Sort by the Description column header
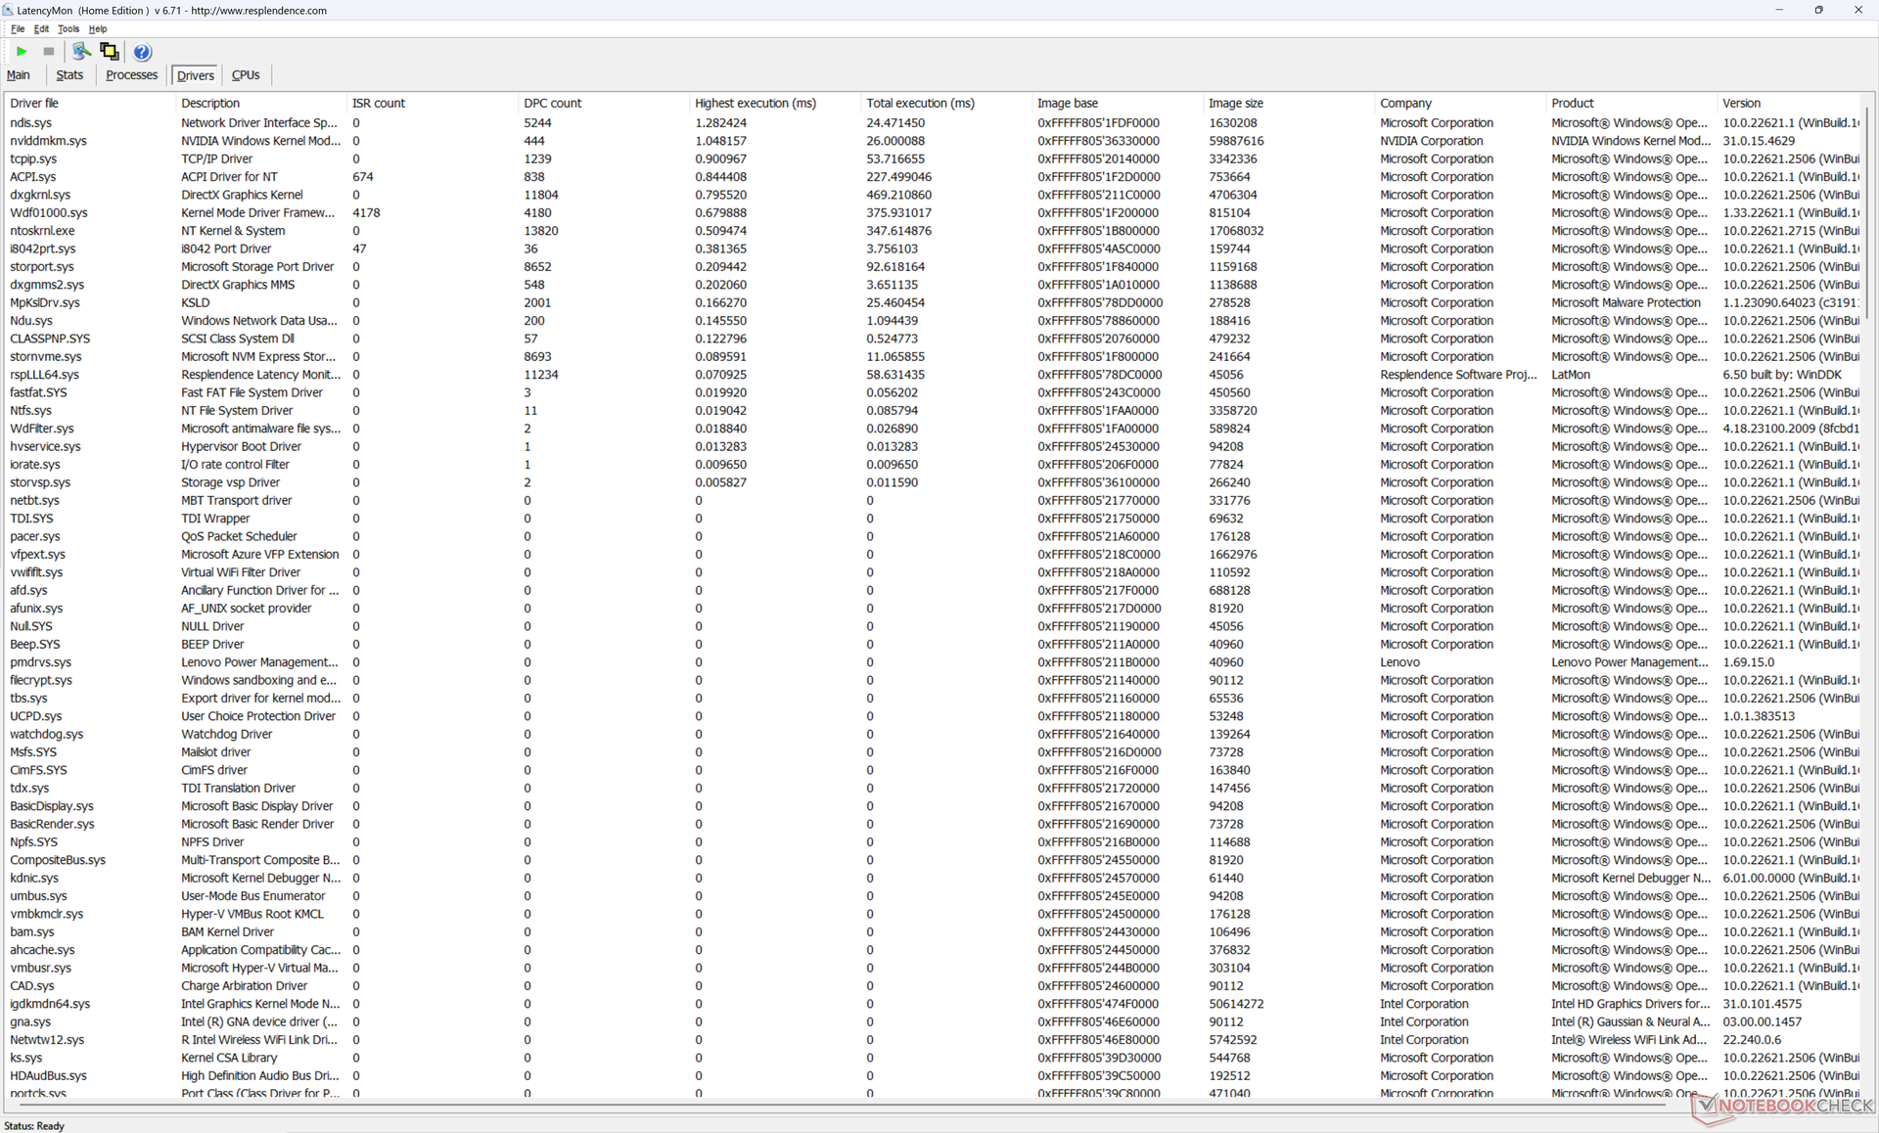The width and height of the screenshot is (1879, 1133). tap(261, 103)
